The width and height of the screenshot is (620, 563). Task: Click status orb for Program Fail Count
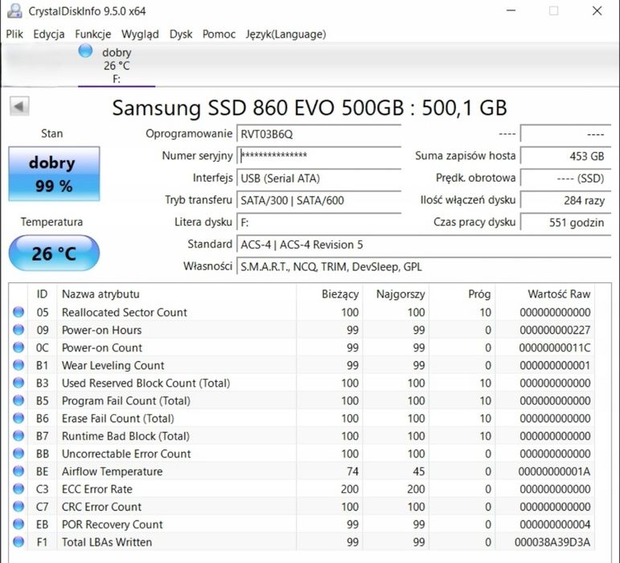[x=18, y=401]
